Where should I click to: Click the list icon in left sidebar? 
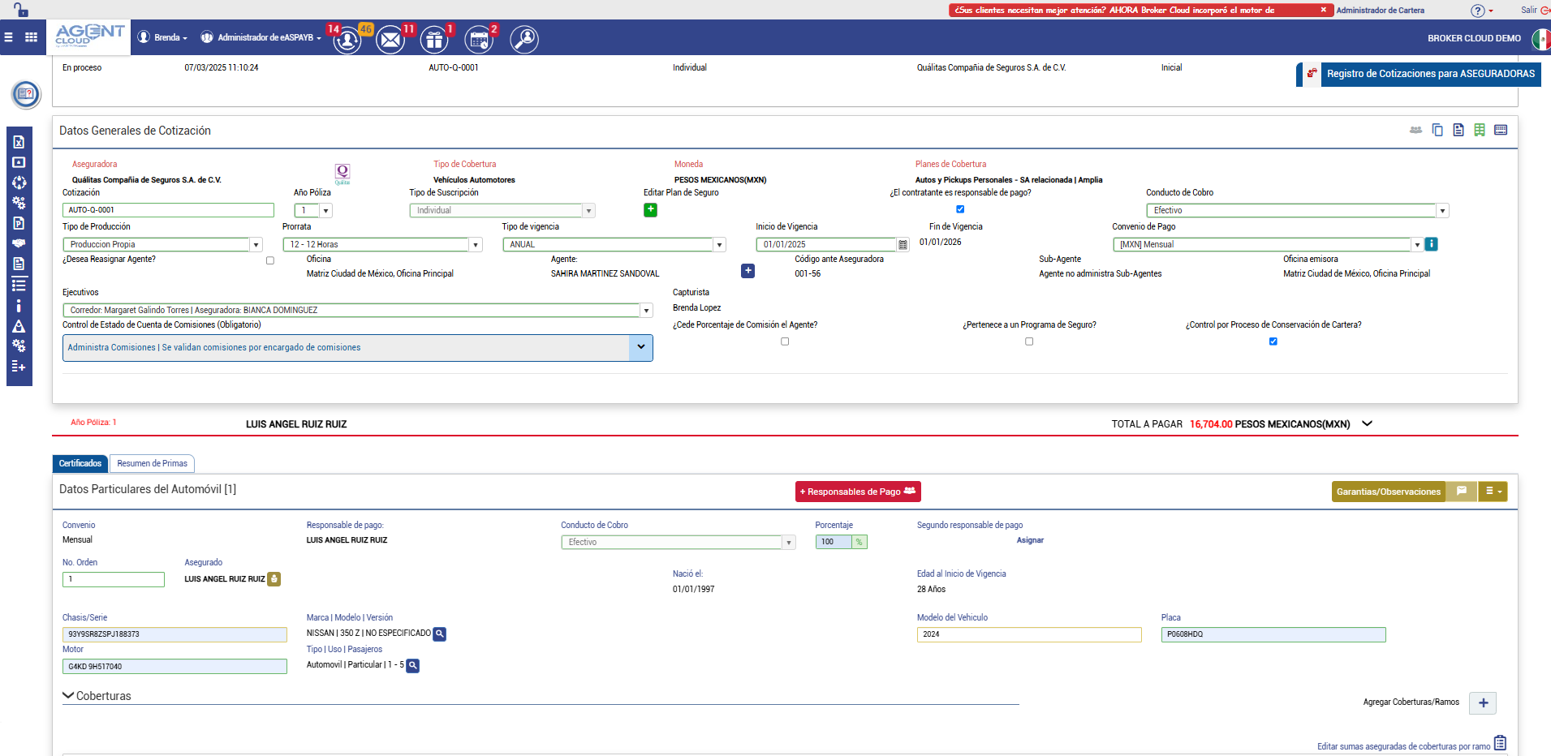[x=19, y=285]
